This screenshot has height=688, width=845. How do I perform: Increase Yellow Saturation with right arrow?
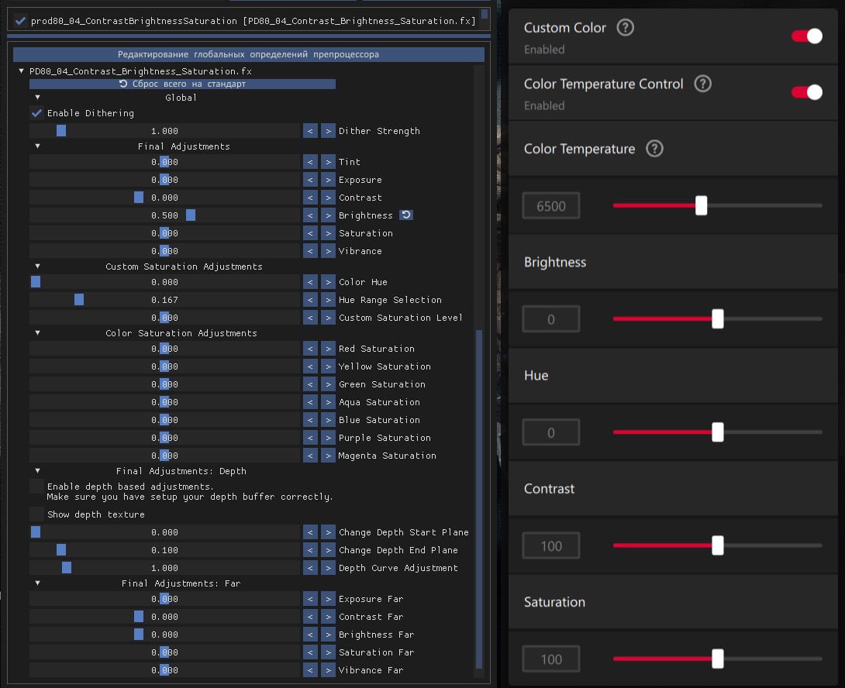pyautogui.click(x=328, y=366)
